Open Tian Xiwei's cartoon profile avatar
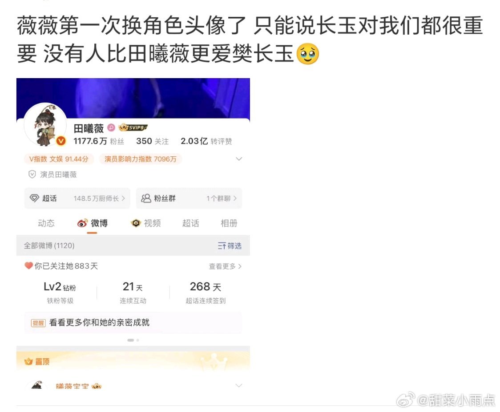The width and height of the screenshot is (500, 412). pos(45,125)
